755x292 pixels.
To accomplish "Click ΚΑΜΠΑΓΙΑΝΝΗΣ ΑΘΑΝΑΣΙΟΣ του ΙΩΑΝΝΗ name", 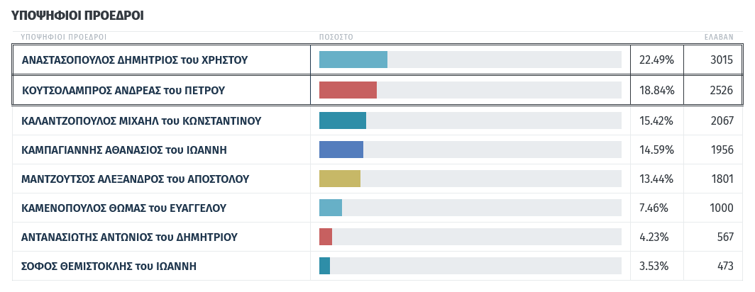I will [124, 150].
